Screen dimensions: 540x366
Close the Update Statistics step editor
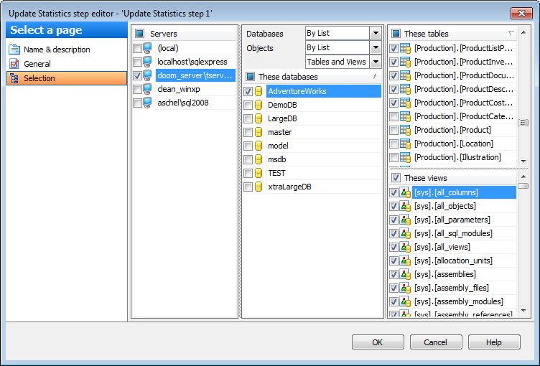pos(521,14)
